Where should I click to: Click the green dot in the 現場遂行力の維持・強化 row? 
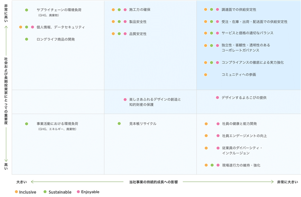pos(212,165)
